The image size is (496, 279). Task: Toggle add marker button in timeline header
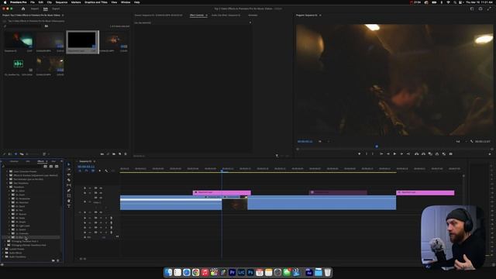tap(100, 170)
